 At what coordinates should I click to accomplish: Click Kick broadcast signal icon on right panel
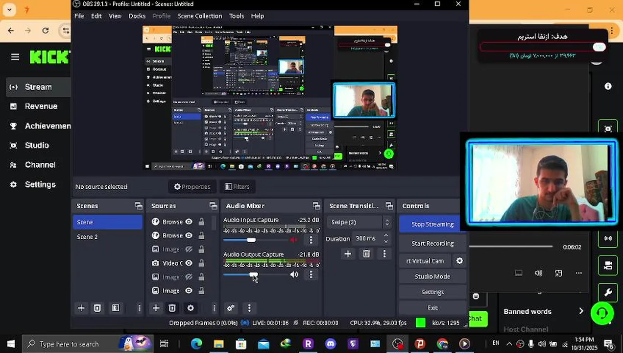(x=608, y=238)
